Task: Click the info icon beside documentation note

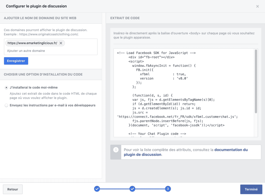Action: pos(116,150)
